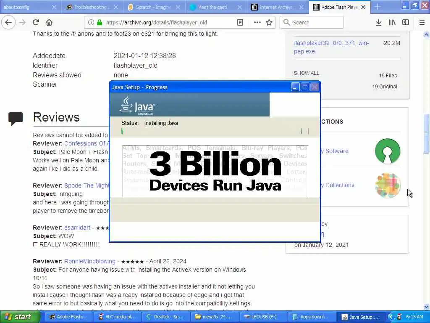Switch to Adobe Flash taskbar item

point(68,317)
